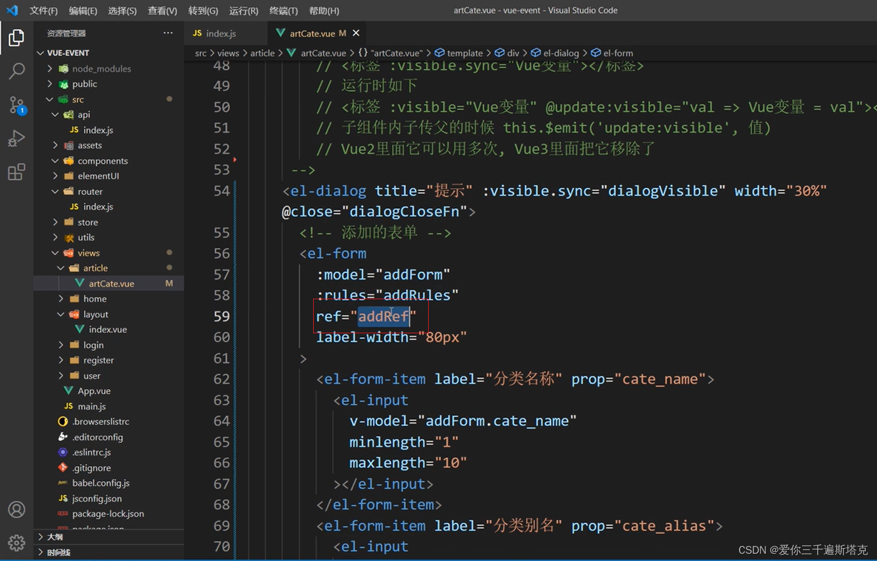
Task: Open the 转到(G) menu
Action: point(203,11)
